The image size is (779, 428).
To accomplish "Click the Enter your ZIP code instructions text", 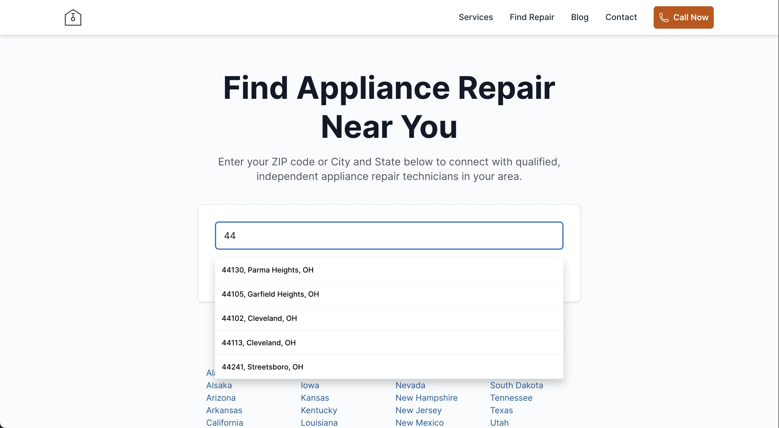I will click(389, 169).
